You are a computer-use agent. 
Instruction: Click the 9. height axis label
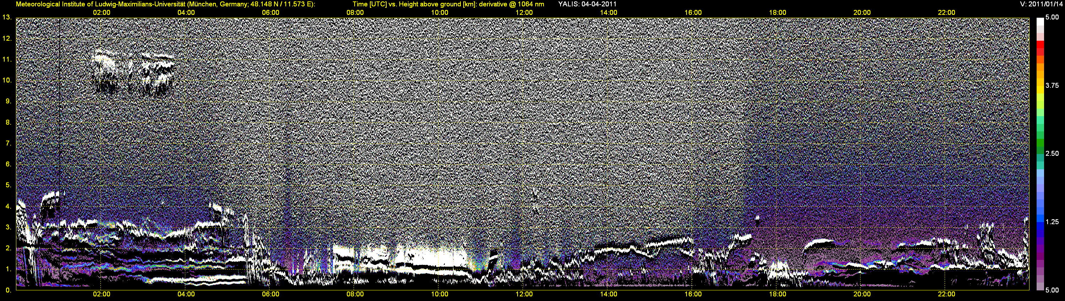click(x=8, y=101)
